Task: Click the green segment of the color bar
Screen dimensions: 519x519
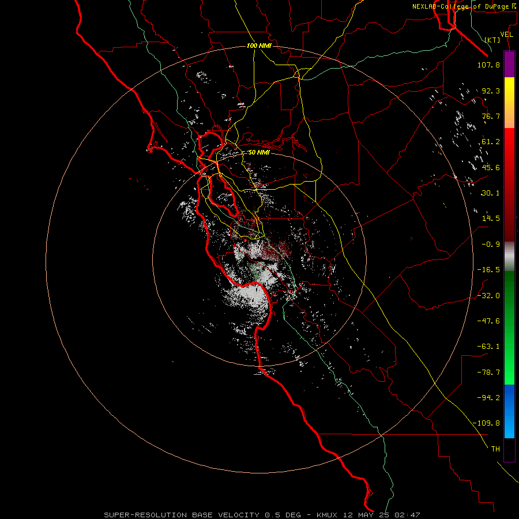Action: point(509,328)
